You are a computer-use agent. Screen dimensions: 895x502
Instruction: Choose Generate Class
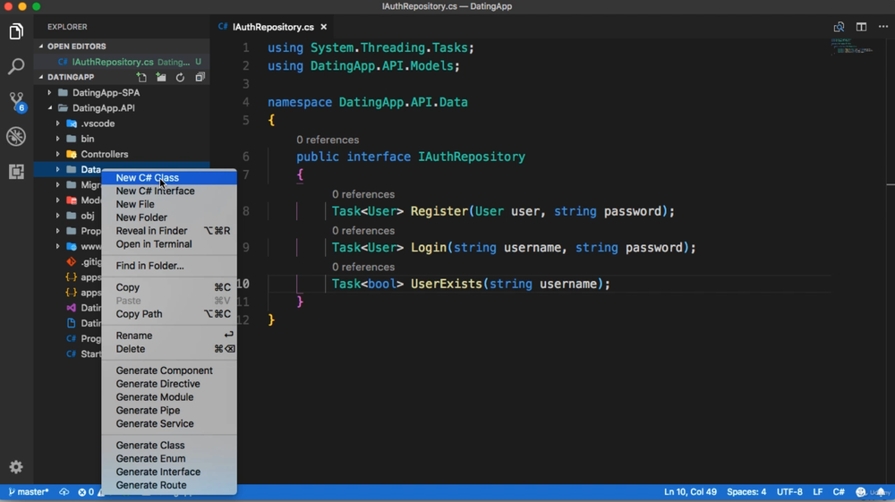pyautogui.click(x=169, y=446)
